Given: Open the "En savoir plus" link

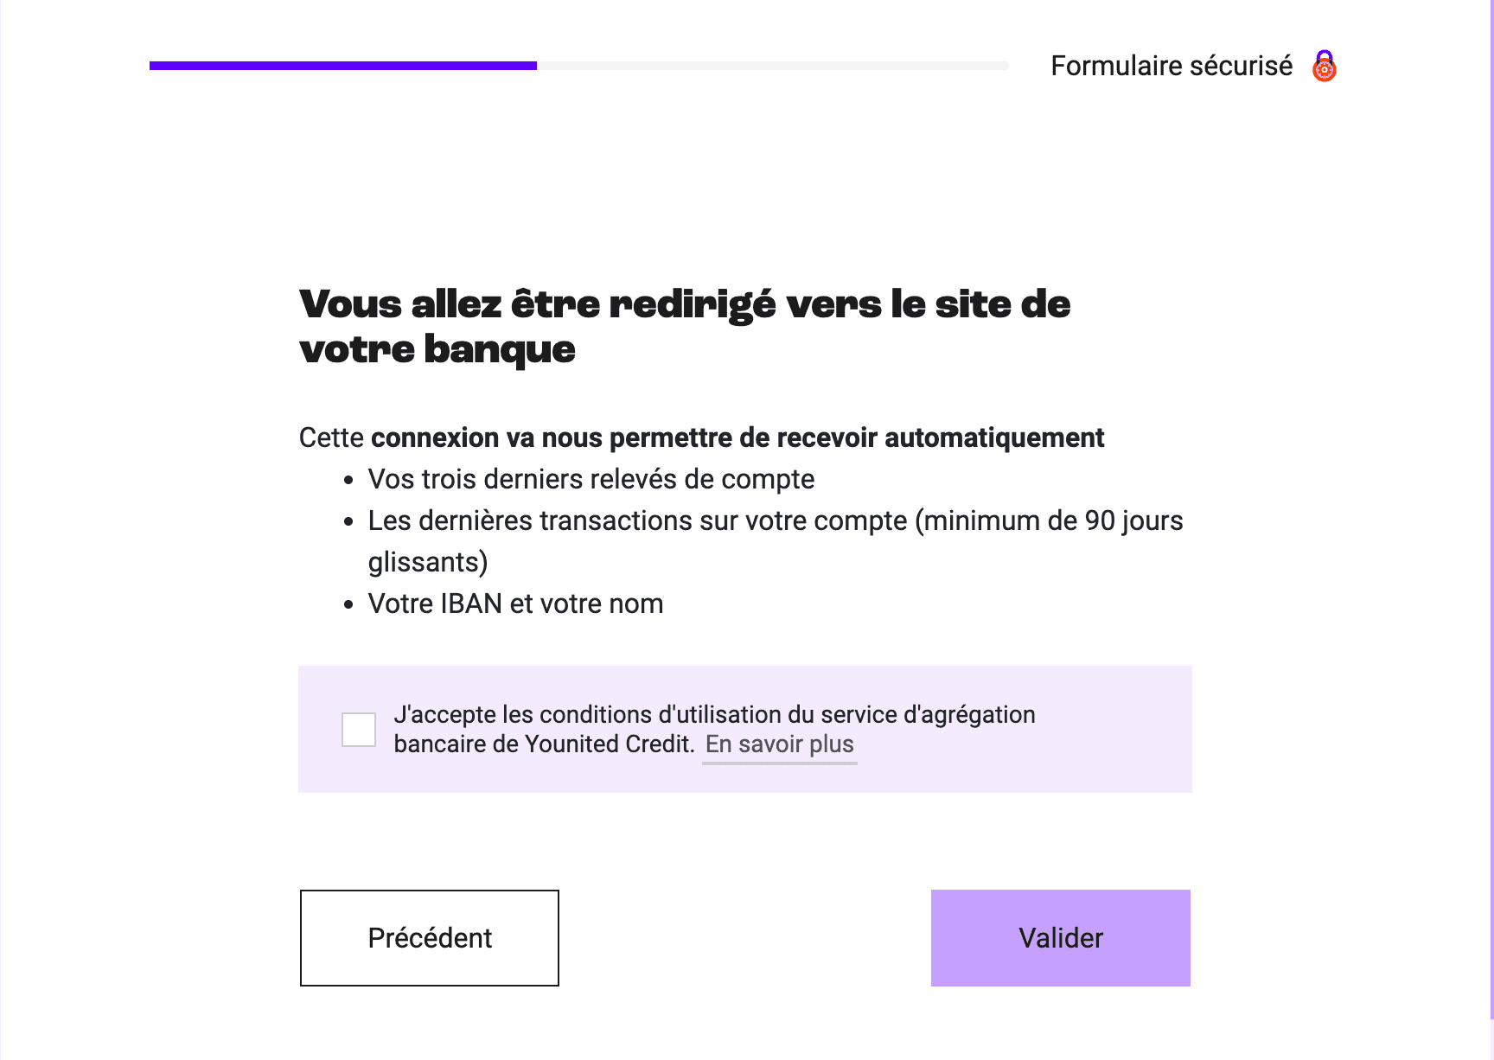Looking at the screenshot, I should [779, 744].
